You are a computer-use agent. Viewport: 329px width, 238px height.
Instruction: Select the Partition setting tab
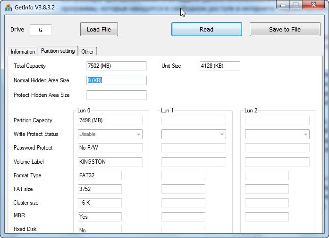pos(58,51)
